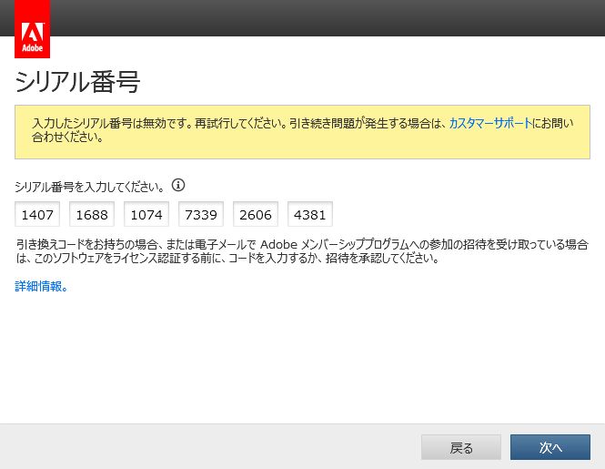Open the カスタマーサポート link
The image size is (605, 469).
tap(490, 123)
